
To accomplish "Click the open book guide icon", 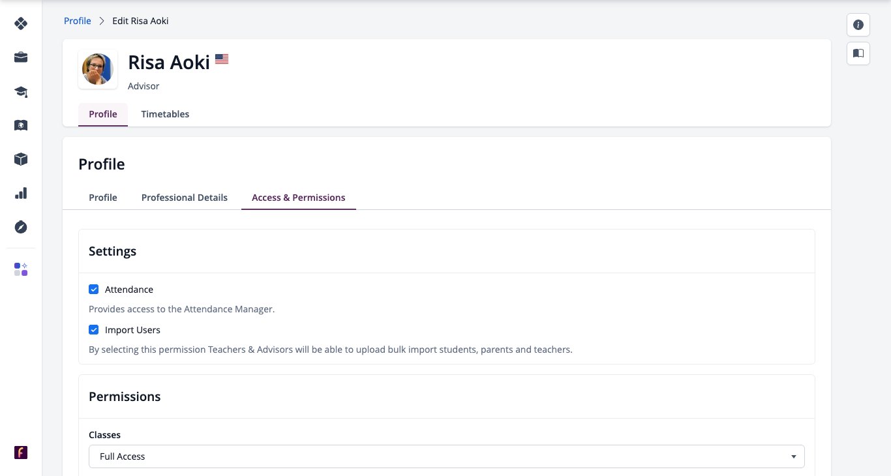I will (858, 53).
